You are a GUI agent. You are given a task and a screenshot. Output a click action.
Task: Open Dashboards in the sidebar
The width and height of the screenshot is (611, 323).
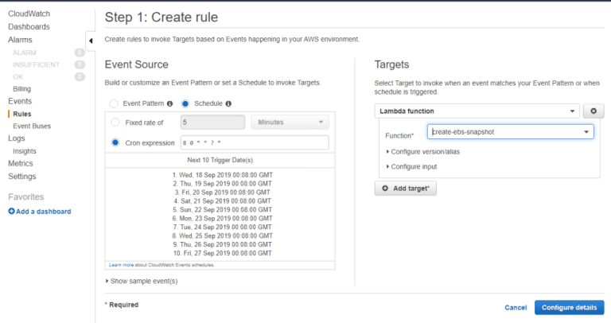coord(29,26)
